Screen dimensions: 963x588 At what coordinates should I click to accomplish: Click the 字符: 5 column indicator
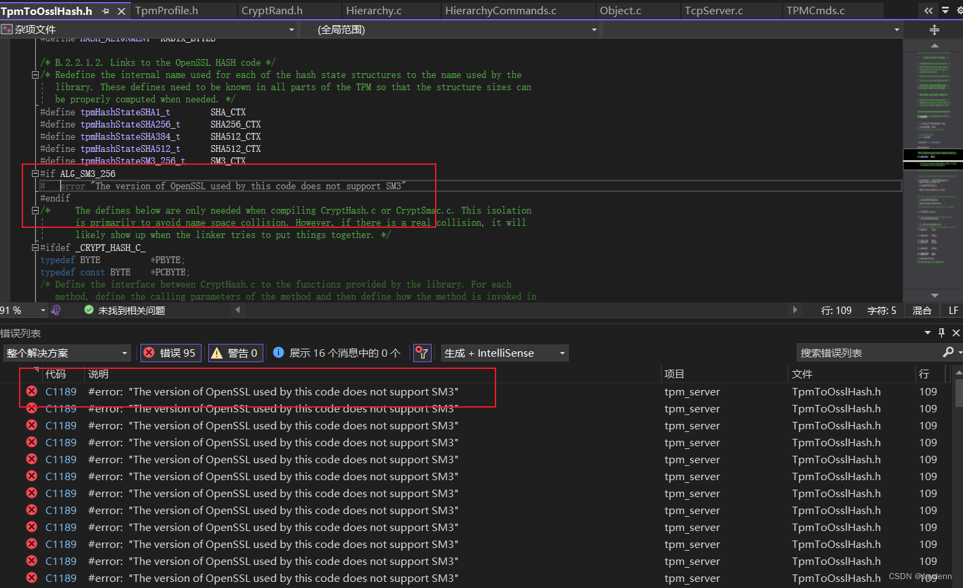point(882,310)
